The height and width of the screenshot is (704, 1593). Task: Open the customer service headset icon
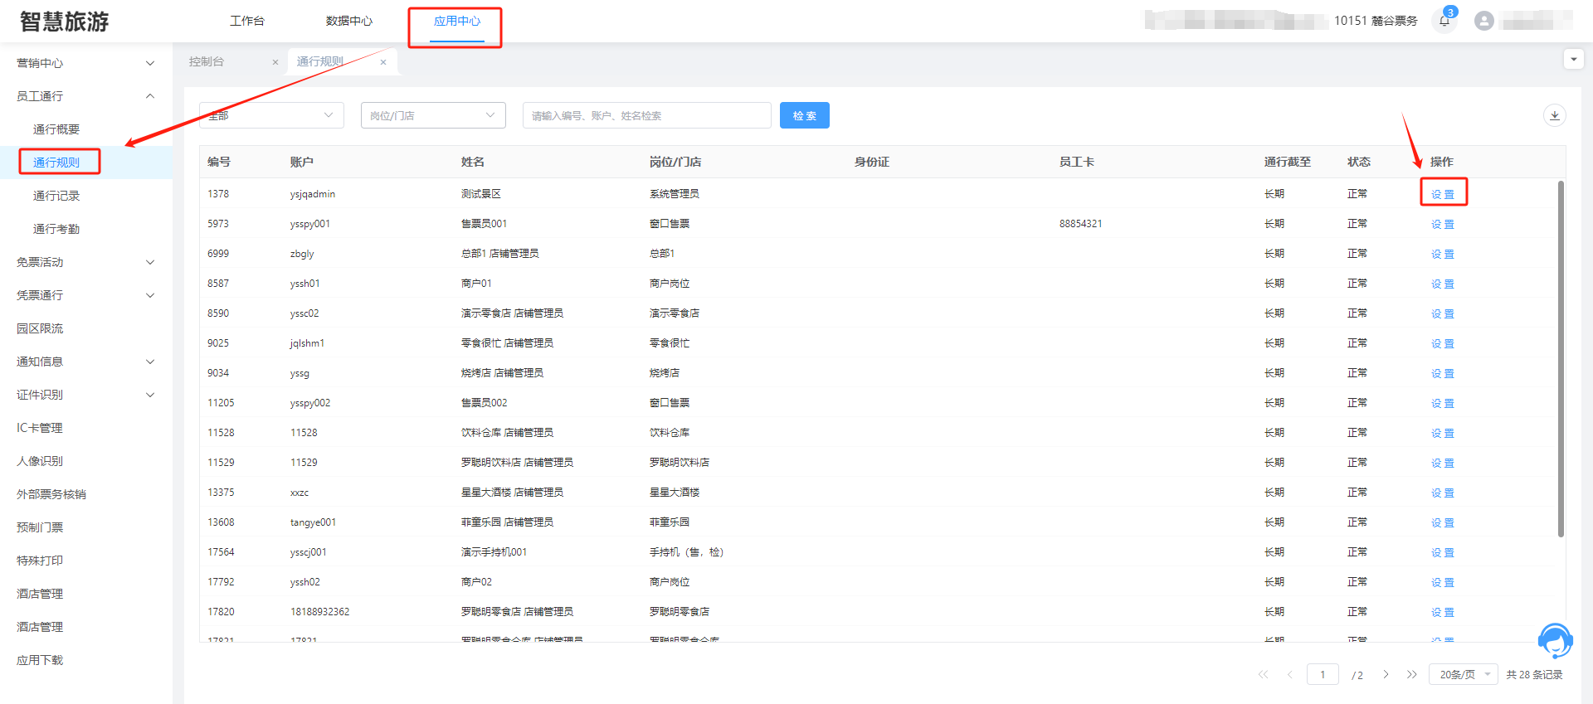(x=1554, y=641)
